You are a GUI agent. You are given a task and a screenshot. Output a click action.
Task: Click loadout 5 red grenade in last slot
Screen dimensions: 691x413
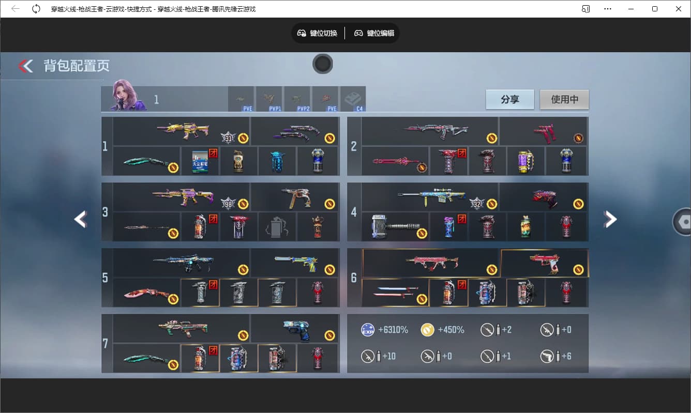click(318, 292)
